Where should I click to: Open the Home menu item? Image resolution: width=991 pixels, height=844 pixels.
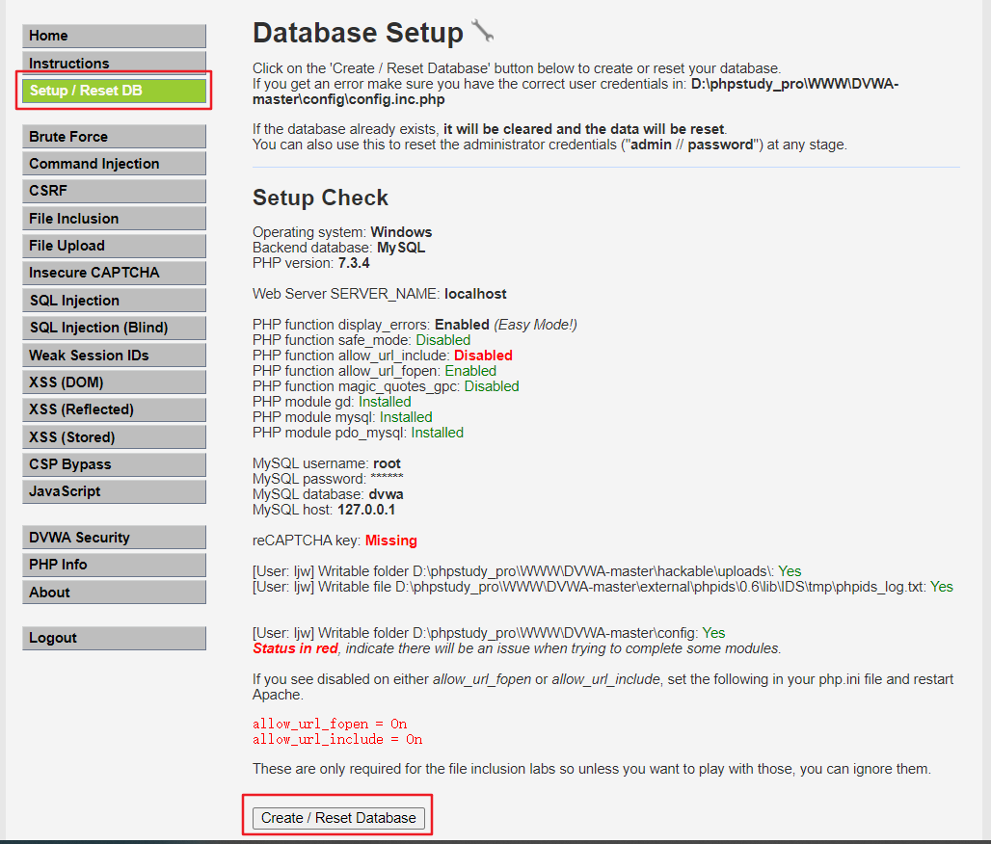point(114,36)
